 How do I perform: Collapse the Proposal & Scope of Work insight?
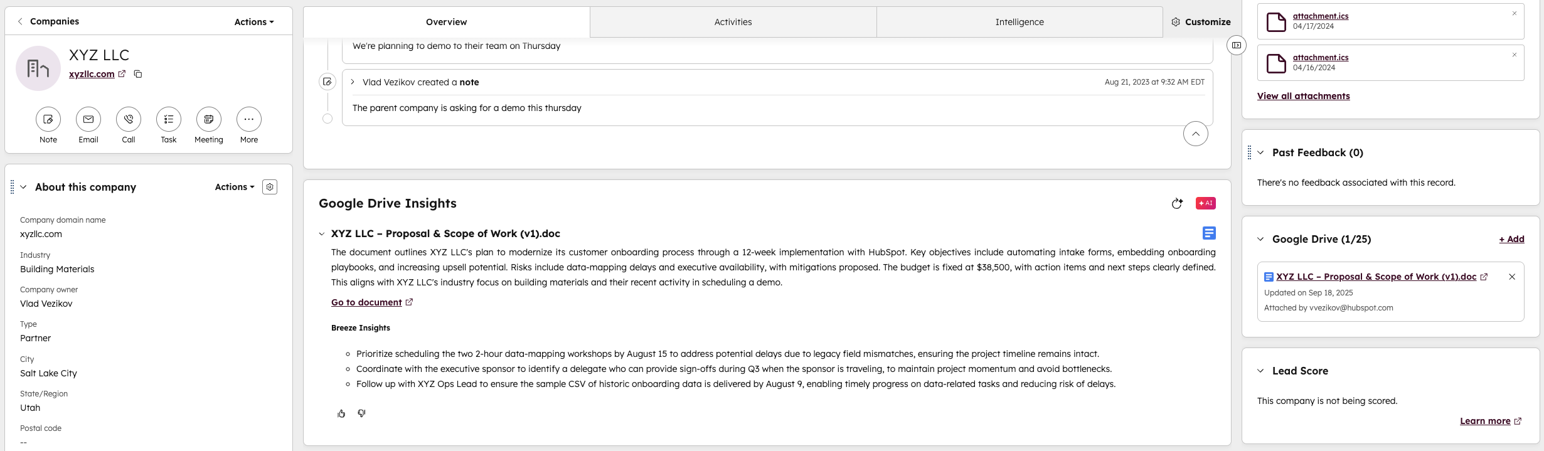(322, 234)
